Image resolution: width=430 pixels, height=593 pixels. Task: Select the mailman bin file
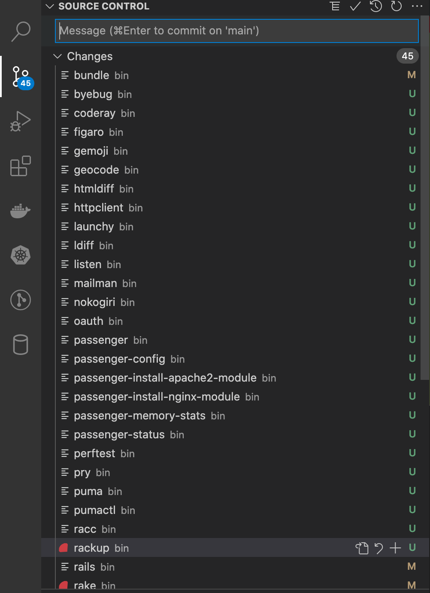(235, 283)
